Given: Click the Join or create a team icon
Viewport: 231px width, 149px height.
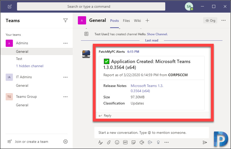Looking at the screenshot, I should 10,142.
